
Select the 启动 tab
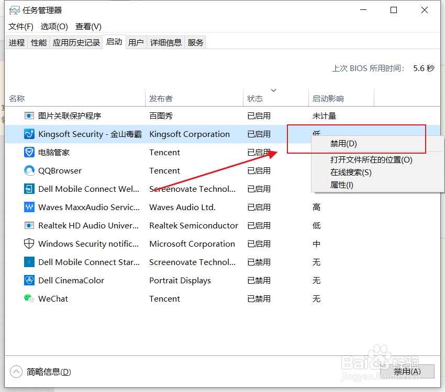tap(114, 42)
